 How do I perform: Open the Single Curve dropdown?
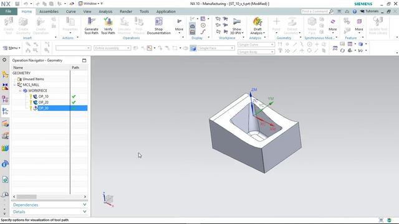[256, 44]
